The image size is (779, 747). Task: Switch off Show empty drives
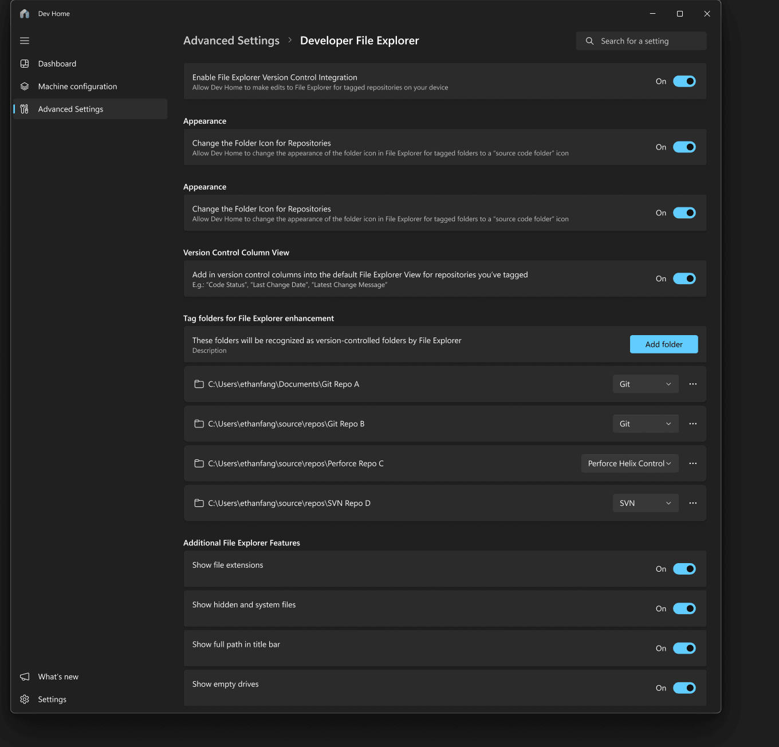click(684, 688)
